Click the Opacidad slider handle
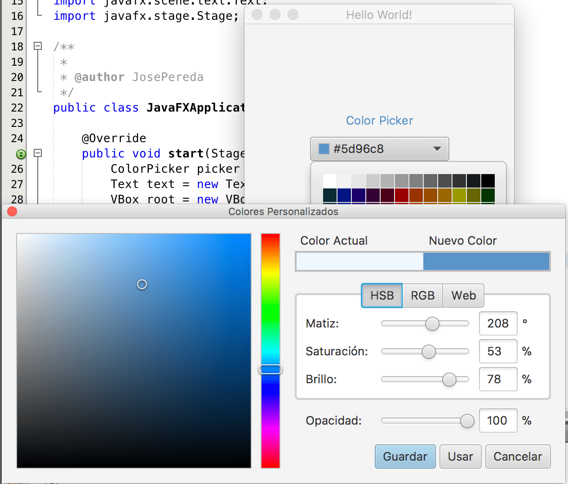The width and height of the screenshot is (568, 484). [466, 421]
